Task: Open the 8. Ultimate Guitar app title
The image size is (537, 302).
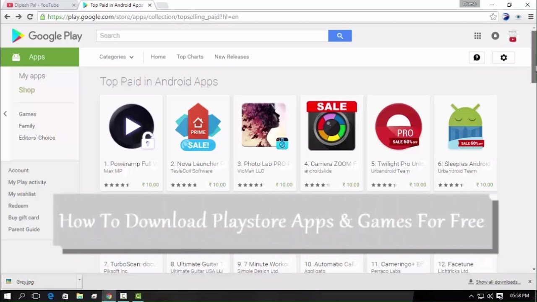Action: [x=197, y=264]
